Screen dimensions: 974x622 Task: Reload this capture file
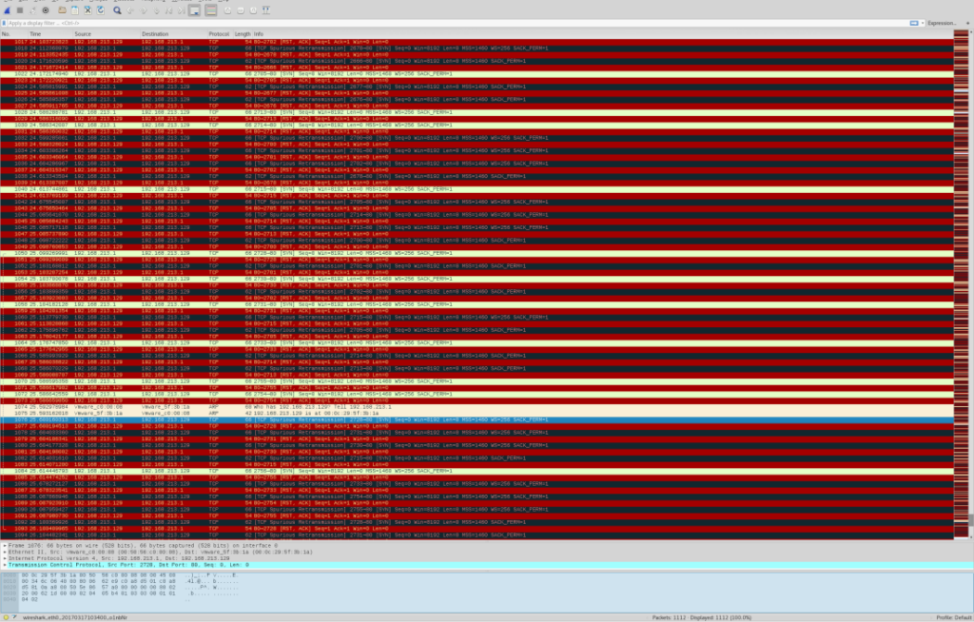100,10
